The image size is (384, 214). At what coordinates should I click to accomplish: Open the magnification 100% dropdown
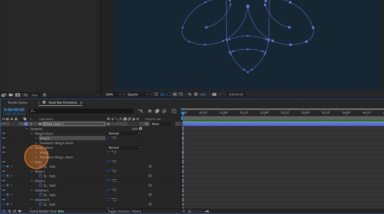[113, 94]
